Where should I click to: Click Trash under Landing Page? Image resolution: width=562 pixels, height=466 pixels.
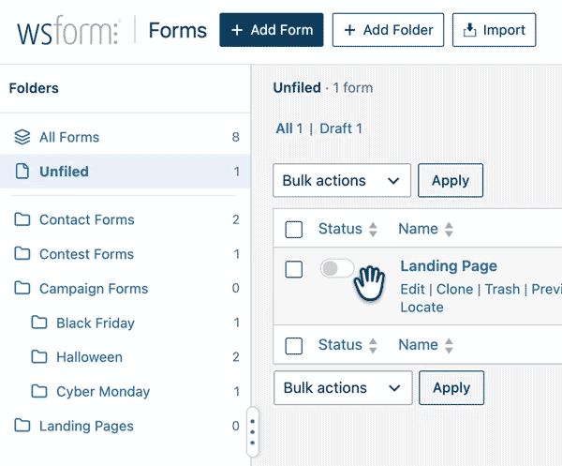502,289
